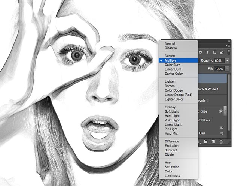Click the type layer filter icon
Image resolution: width=247 pixels, height=186 pixels.
(x=207, y=52)
